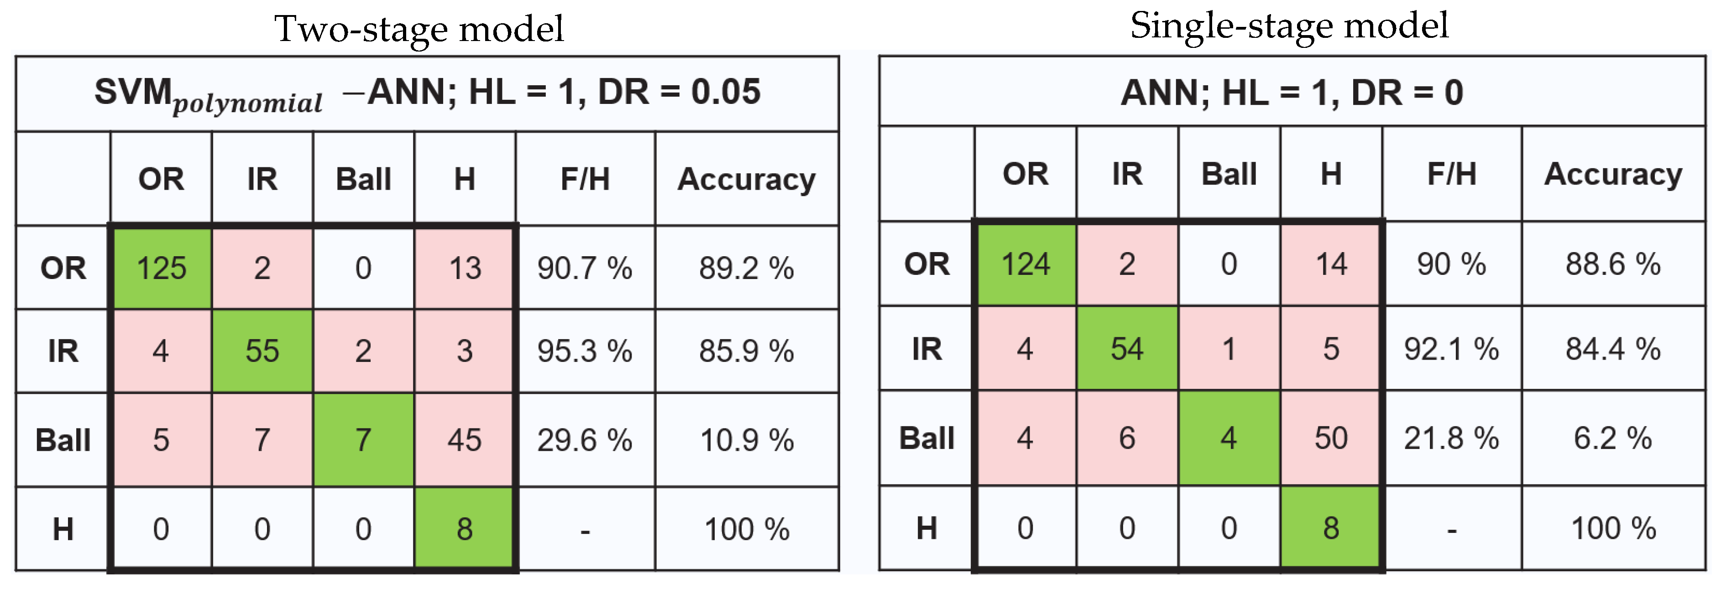Select the 29.6 % cell

(x=585, y=440)
